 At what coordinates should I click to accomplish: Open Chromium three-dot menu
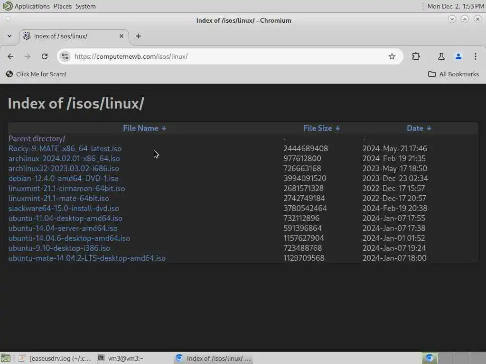click(x=476, y=56)
